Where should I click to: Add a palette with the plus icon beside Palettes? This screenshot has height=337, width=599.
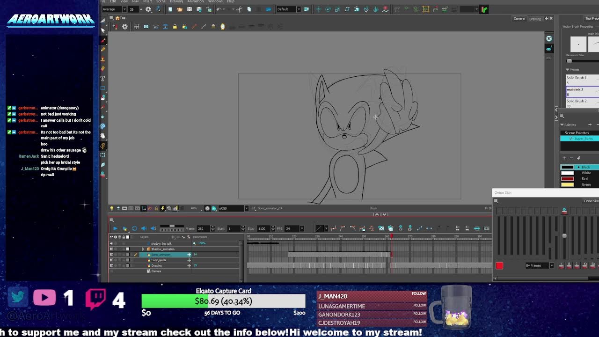click(590, 125)
